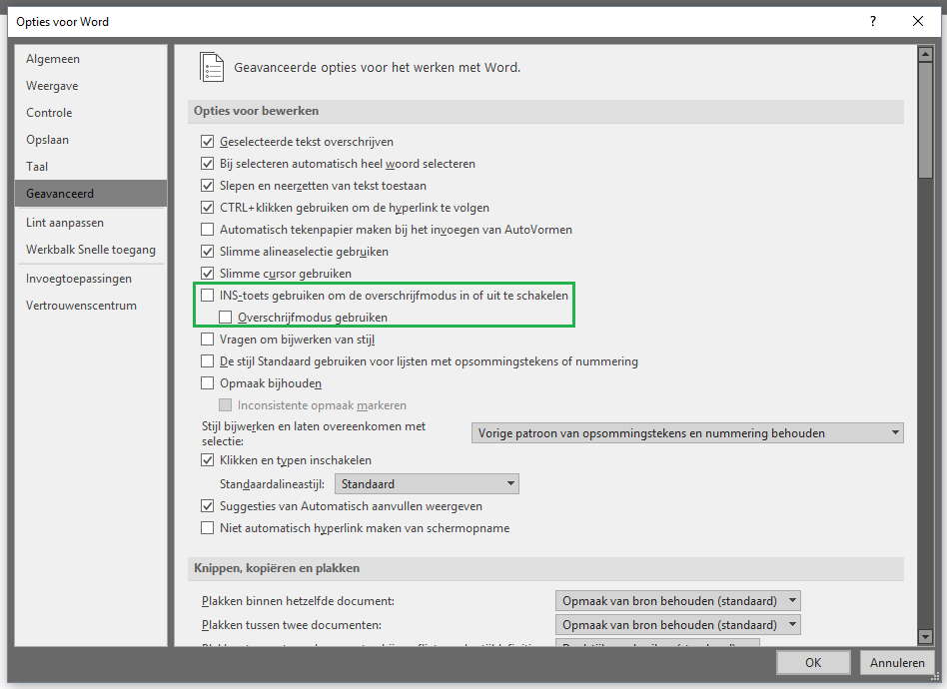
Task: Enable Opmaak bijhouden checkbox
Action: pos(207,383)
